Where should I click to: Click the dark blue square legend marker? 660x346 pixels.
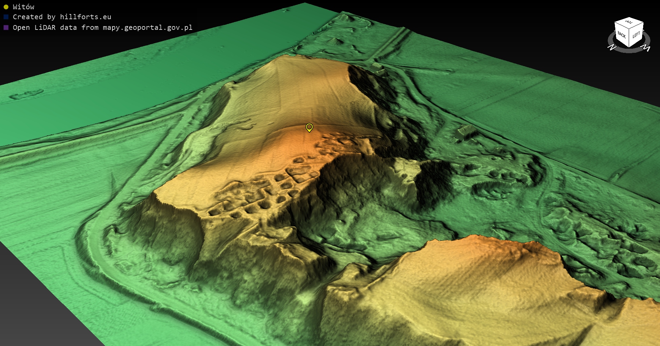pos(6,17)
